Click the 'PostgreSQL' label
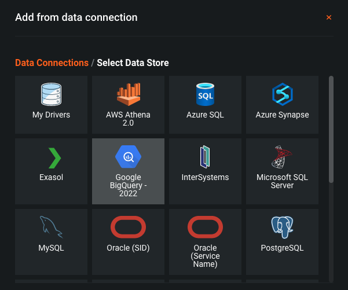This screenshot has height=290, width=348. 283,248
